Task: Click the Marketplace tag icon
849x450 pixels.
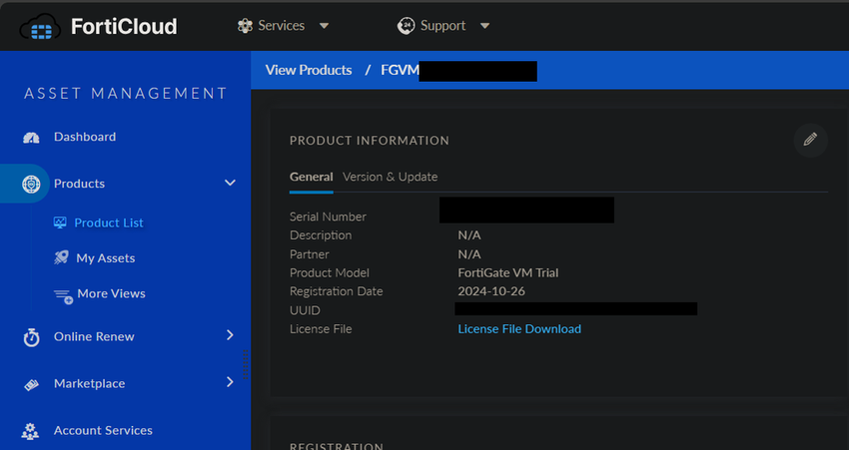Action: click(31, 384)
